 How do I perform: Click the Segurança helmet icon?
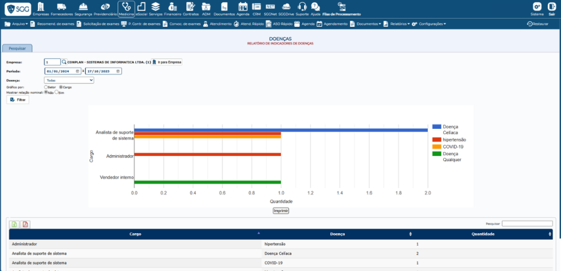point(83,9)
